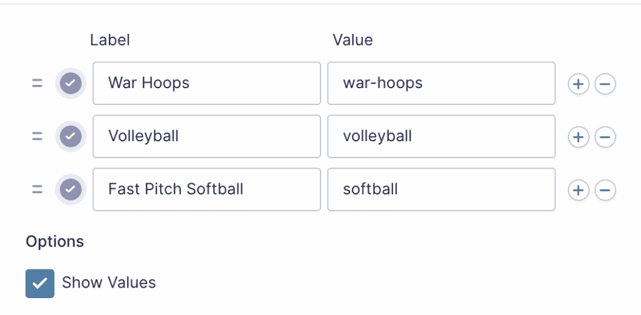Add a choice after War Hoops
Screen dimensions: 641x315
click(578, 83)
